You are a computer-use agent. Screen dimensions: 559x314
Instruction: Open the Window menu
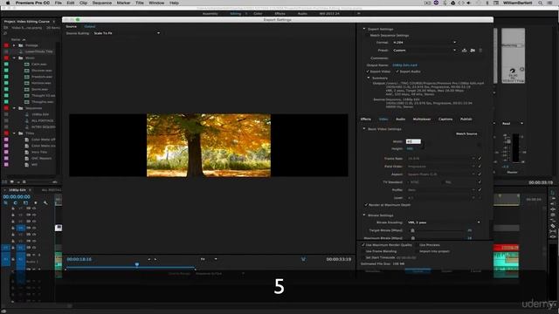(x=156, y=3)
